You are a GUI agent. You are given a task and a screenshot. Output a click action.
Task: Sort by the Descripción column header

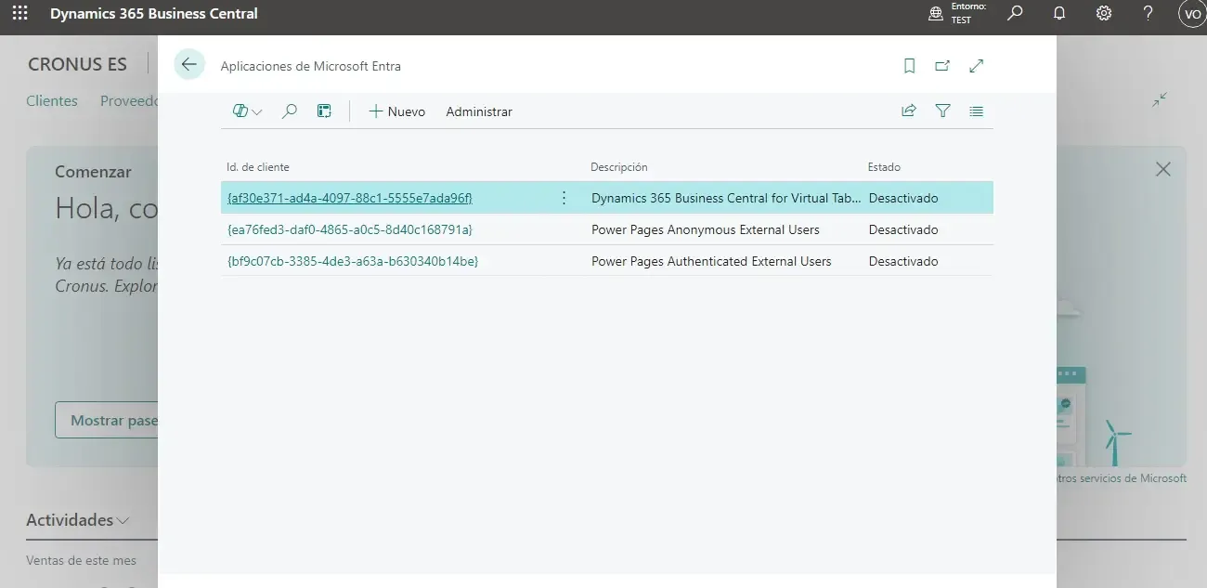click(619, 167)
